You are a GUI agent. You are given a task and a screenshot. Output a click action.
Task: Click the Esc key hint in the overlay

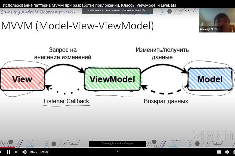point(144,10)
